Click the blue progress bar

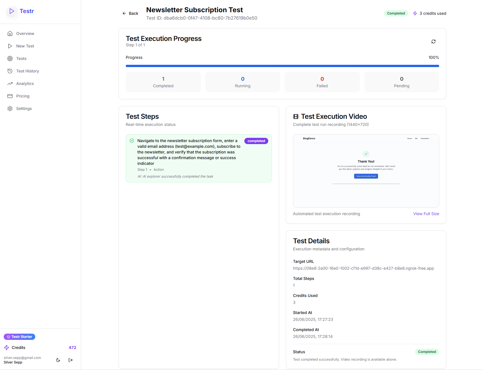coord(282,66)
